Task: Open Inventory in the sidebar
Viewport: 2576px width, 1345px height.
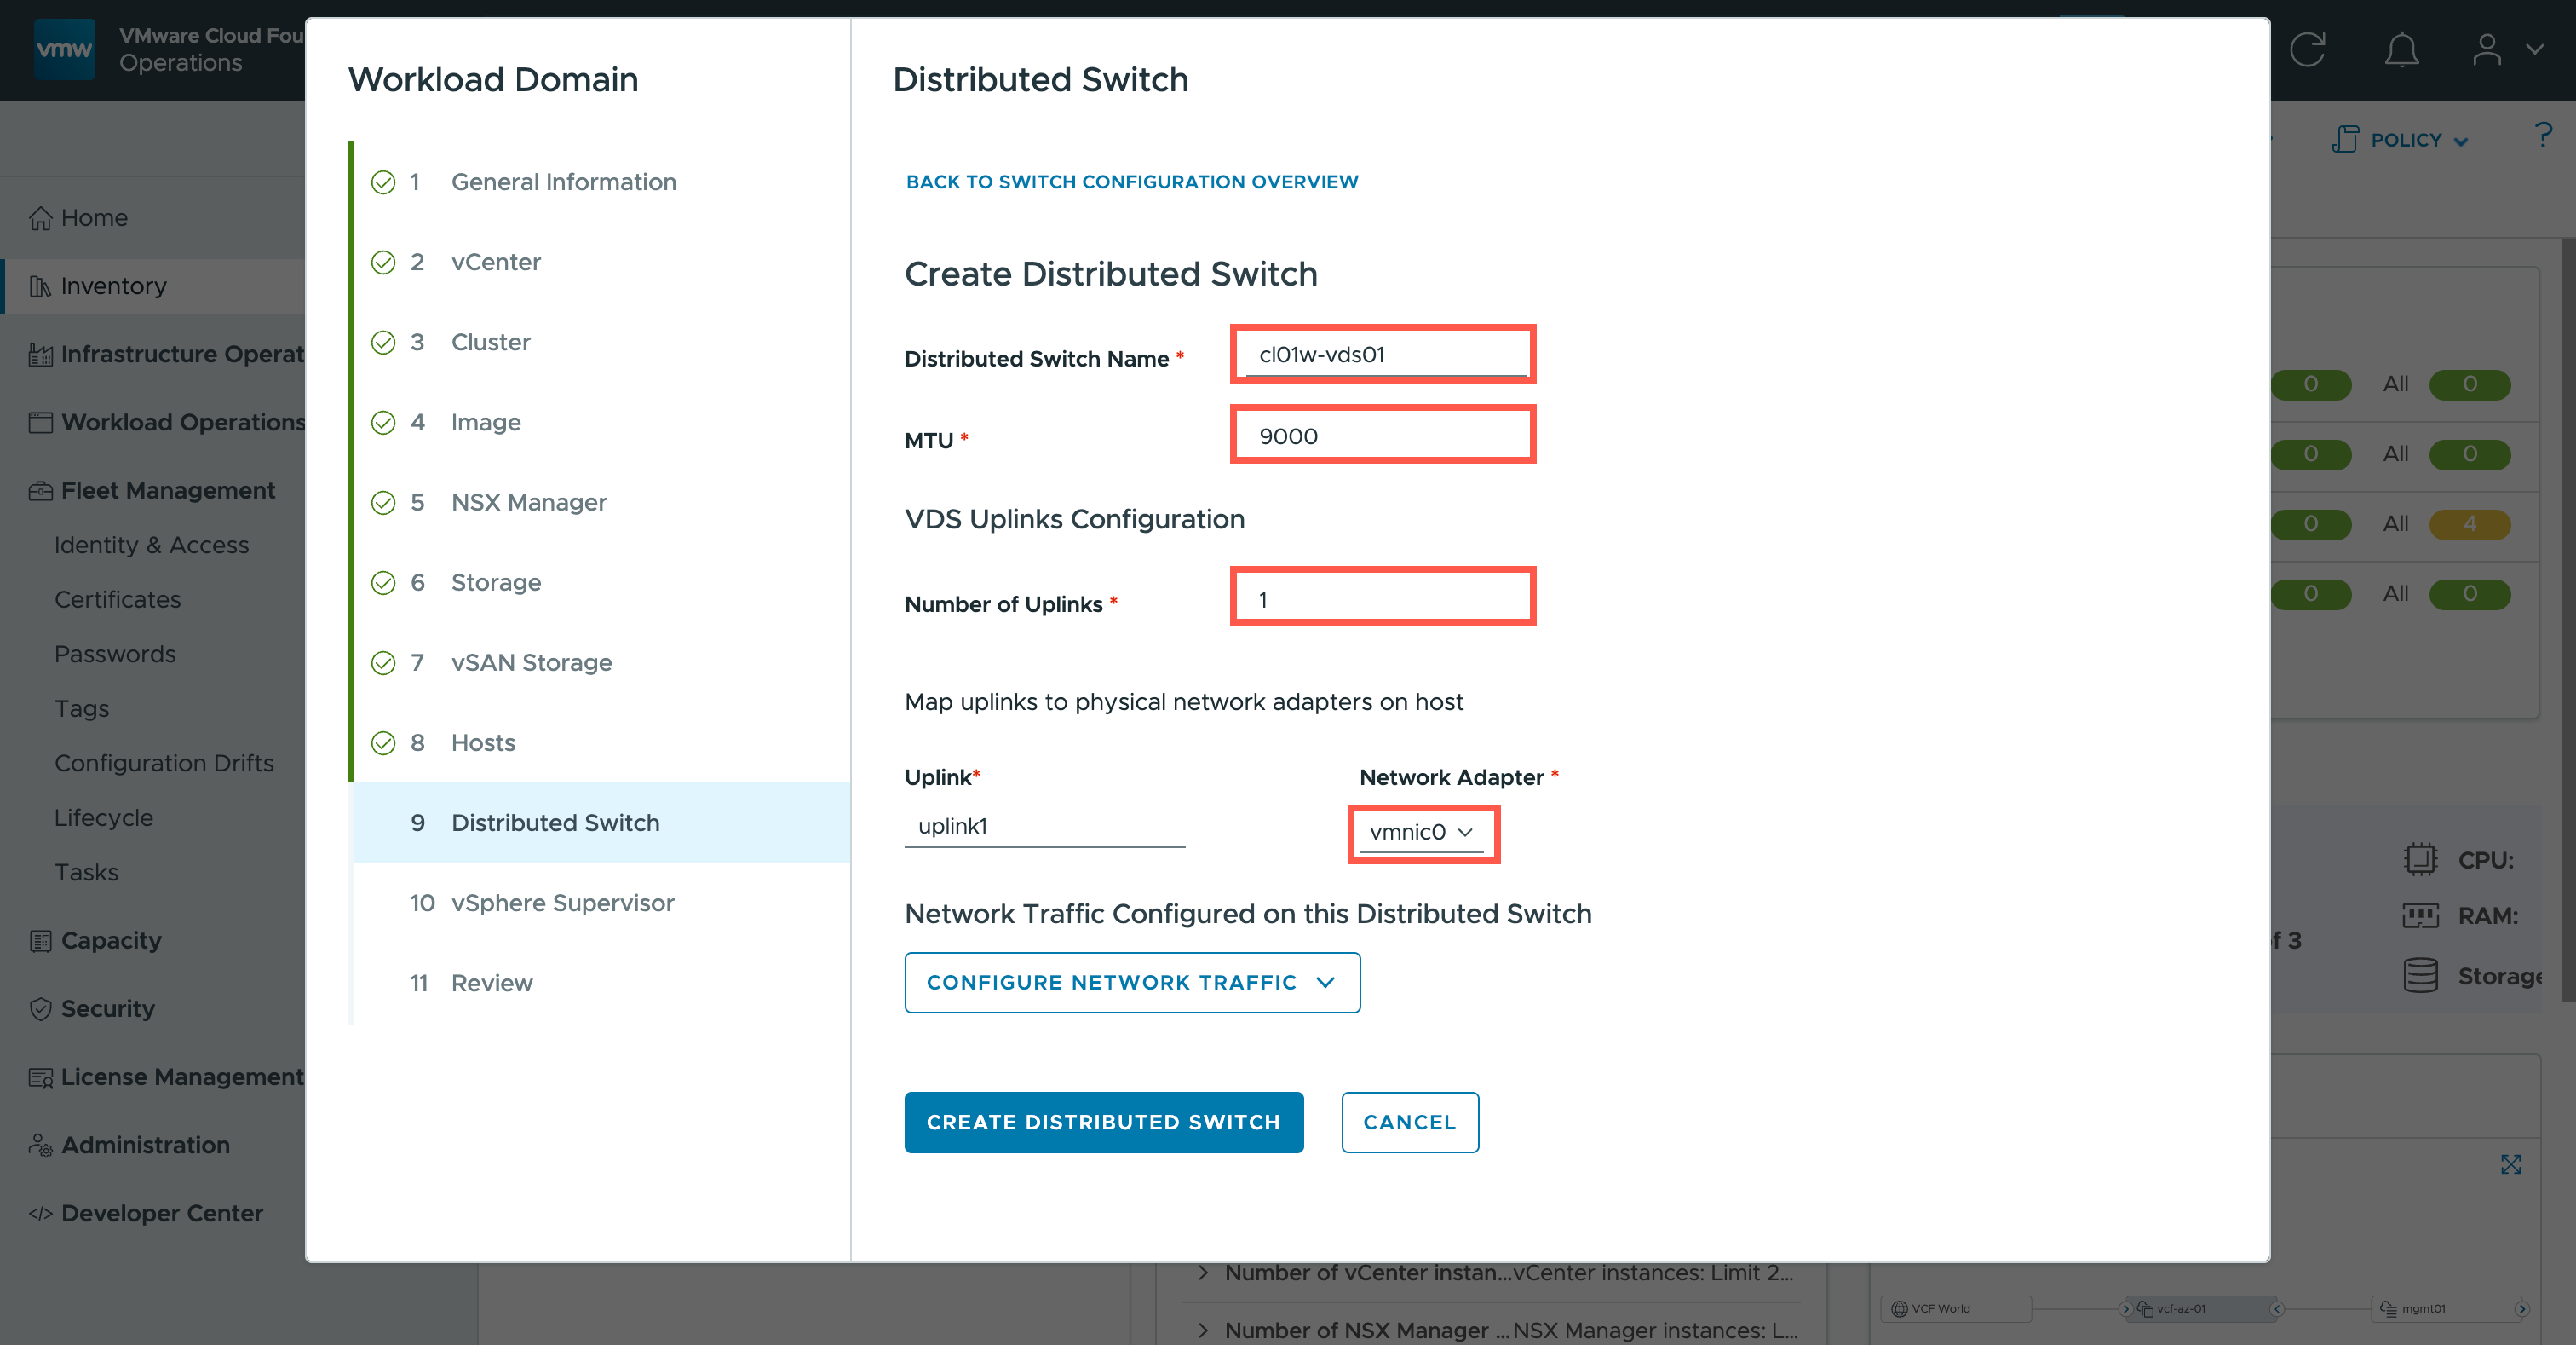Action: [x=113, y=286]
